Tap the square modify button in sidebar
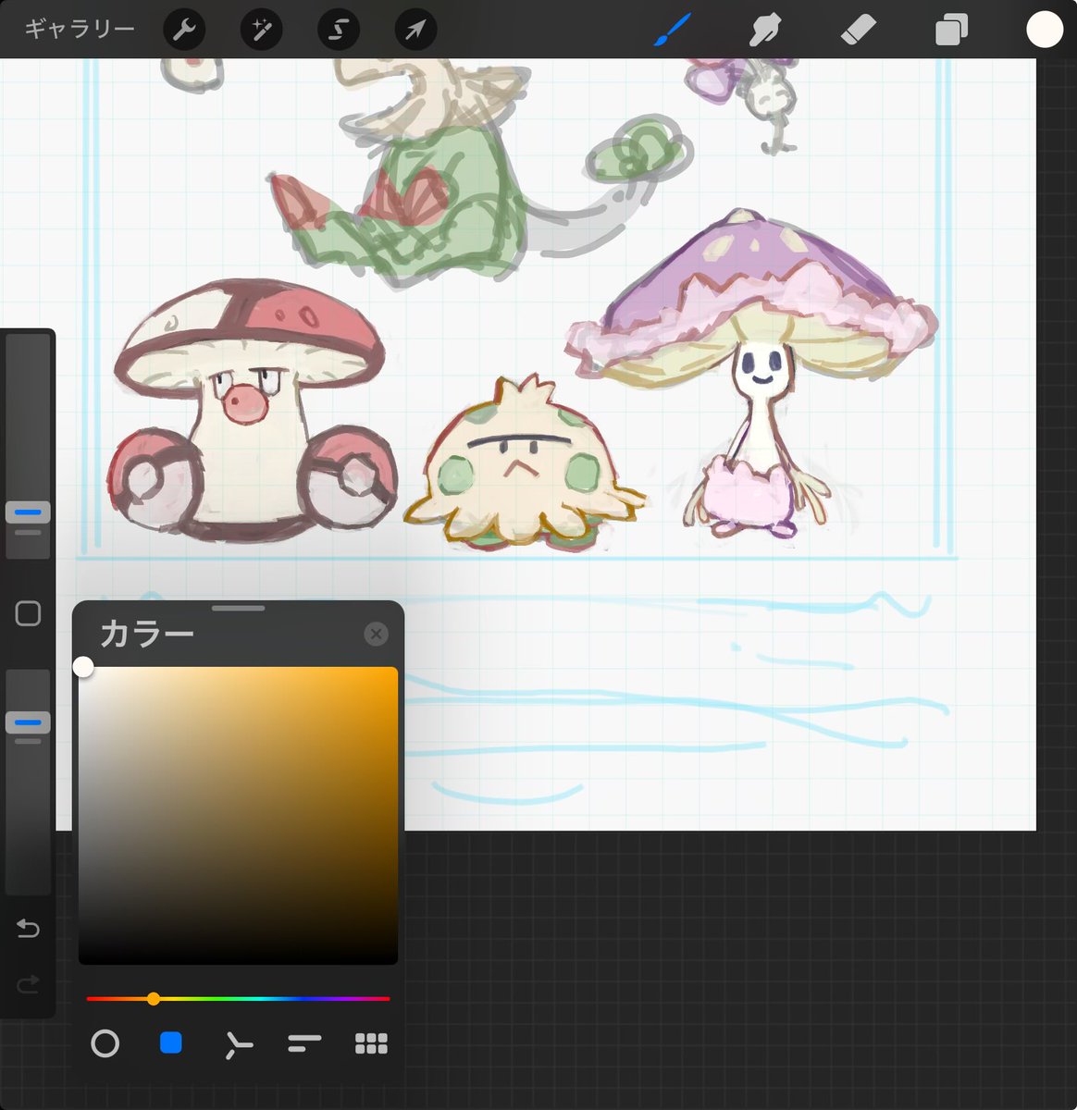1077x1110 pixels. click(x=28, y=613)
